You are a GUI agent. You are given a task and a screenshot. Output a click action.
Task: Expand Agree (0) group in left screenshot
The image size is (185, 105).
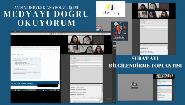[86, 63]
